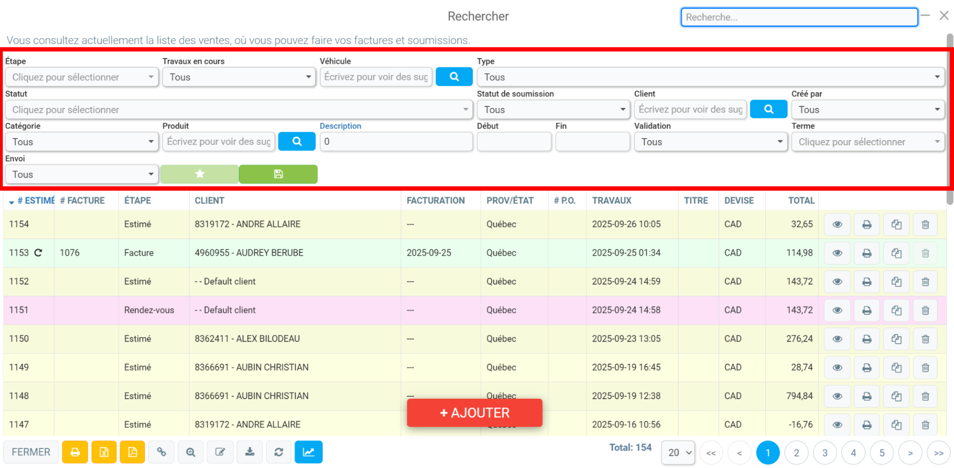Go to page 2

pos(796,453)
